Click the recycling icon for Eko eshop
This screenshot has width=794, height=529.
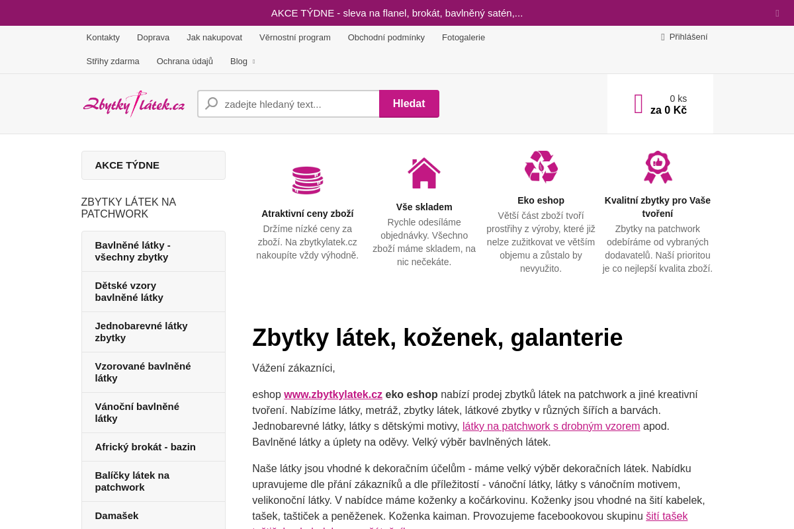541,166
